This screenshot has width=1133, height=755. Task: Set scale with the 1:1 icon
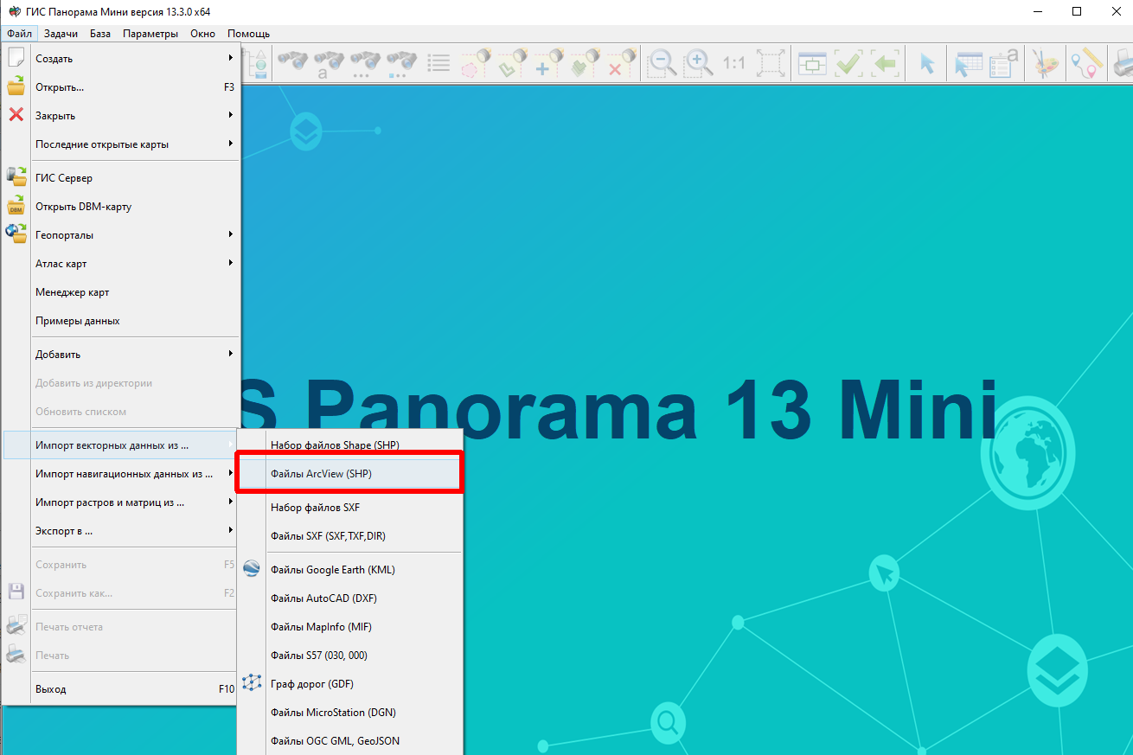[x=734, y=63]
